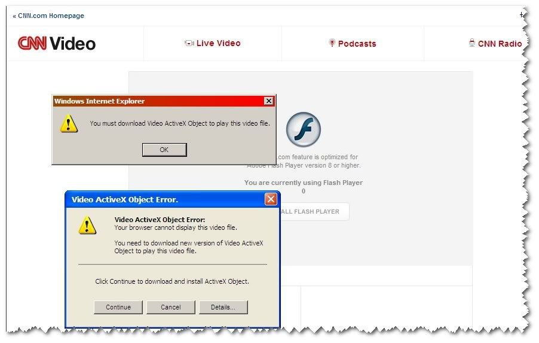Click the warning icon in the ActiveX Error dialog
Screen dimensions: 539x343
tap(87, 225)
